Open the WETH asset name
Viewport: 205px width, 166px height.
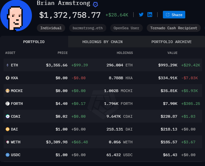[x=15, y=142]
